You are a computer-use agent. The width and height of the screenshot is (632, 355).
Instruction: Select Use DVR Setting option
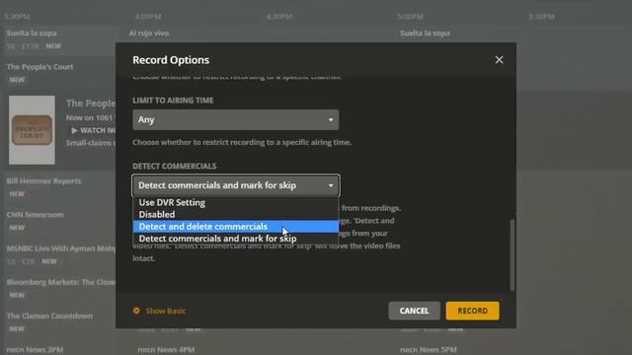tap(236, 202)
